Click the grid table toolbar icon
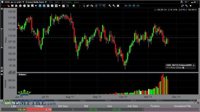 (x=12, y=6)
